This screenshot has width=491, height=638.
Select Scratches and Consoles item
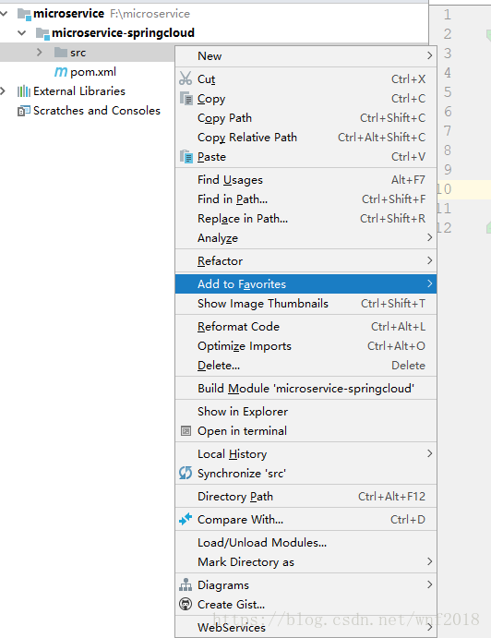click(x=97, y=110)
